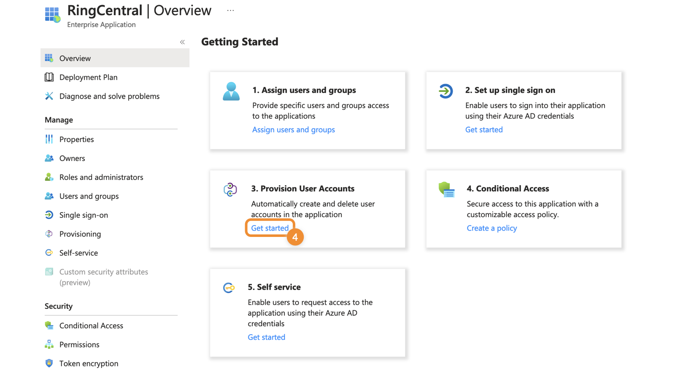675x371 pixels.
Task: Open Single sign-on sidebar item
Action: point(84,215)
